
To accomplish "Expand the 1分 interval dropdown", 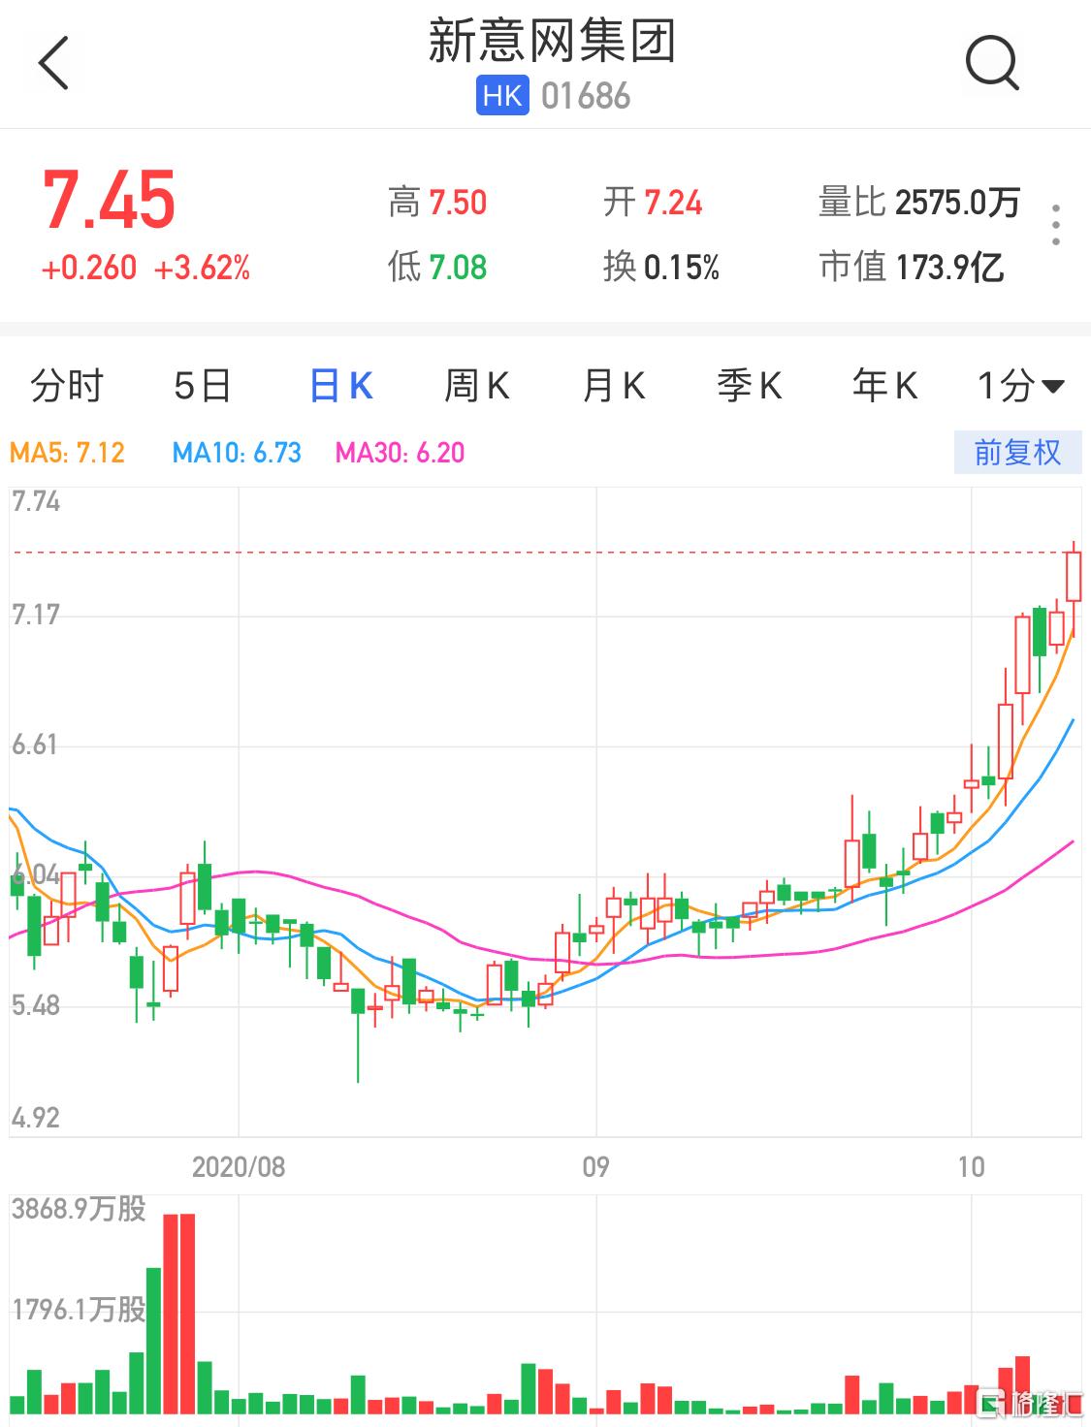I will click(1020, 386).
